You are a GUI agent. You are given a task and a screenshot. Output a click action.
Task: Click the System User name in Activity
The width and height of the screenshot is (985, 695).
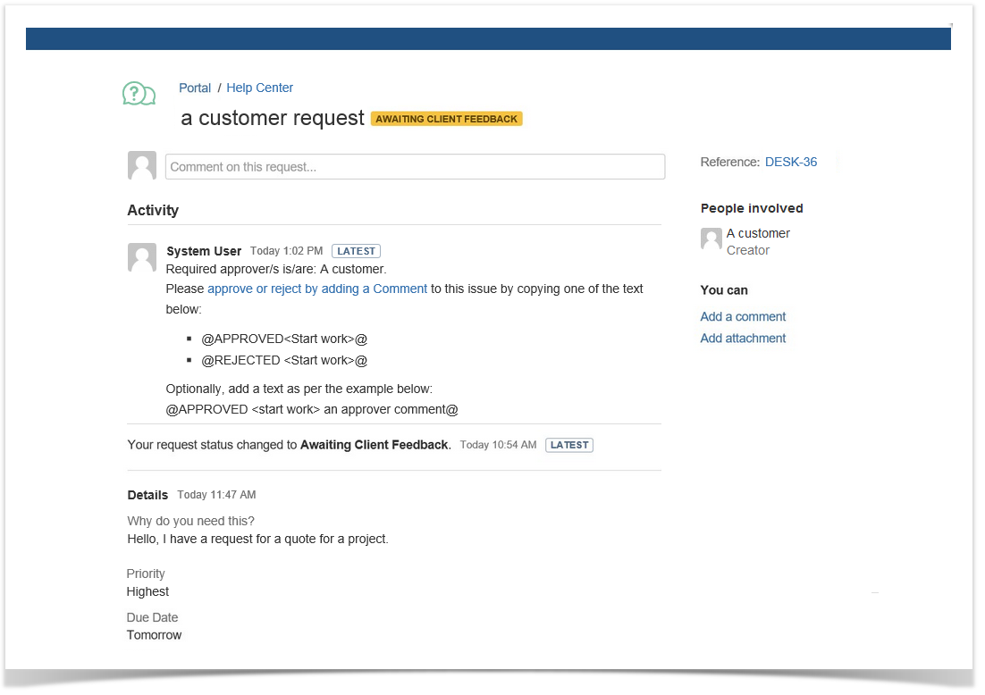[x=204, y=251]
